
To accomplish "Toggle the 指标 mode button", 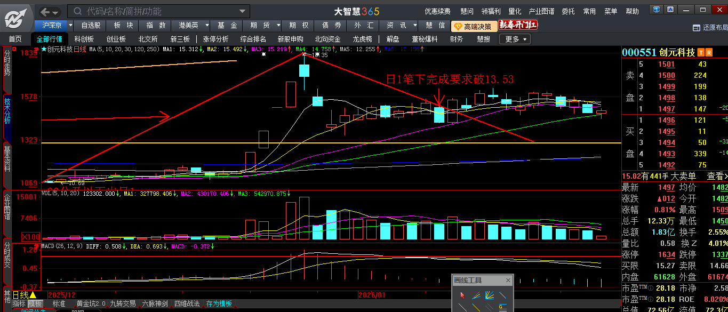I will pyautogui.click(x=19, y=303).
